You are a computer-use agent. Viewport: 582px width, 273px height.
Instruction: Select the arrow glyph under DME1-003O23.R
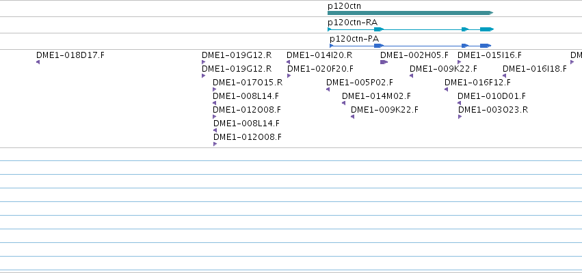click(460, 117)
